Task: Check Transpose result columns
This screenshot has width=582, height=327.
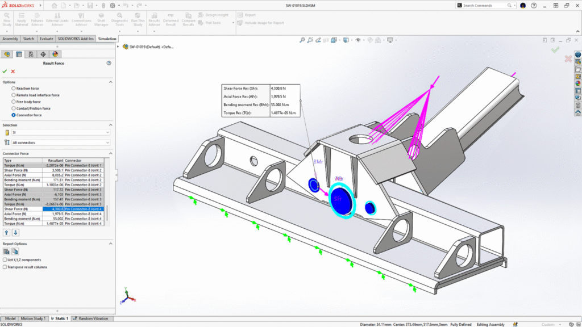Action: coord(5,267)
